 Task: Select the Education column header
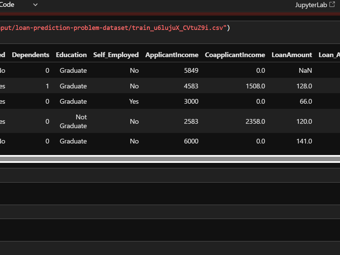(x=71, y=55)
